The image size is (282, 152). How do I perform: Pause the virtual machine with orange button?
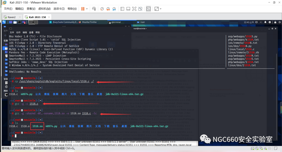[x=83, y=9]
